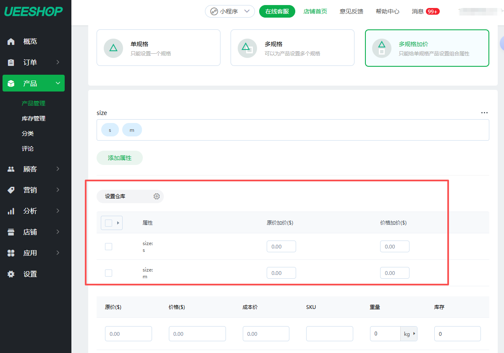Screen dimensions: 504x353
Task: Open the three-dot menu for size attribute
Action: (484, 113)
